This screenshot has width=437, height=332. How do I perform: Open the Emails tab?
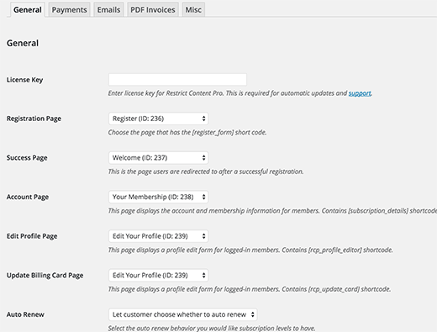tap(108, 10)
